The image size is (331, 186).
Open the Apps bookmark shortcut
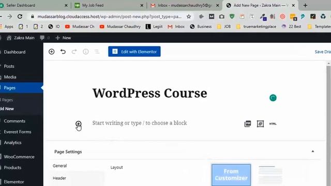(x=7, y=26)
